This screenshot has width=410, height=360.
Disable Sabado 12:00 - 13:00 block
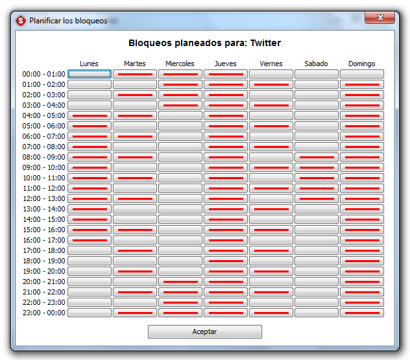[317, 198]
